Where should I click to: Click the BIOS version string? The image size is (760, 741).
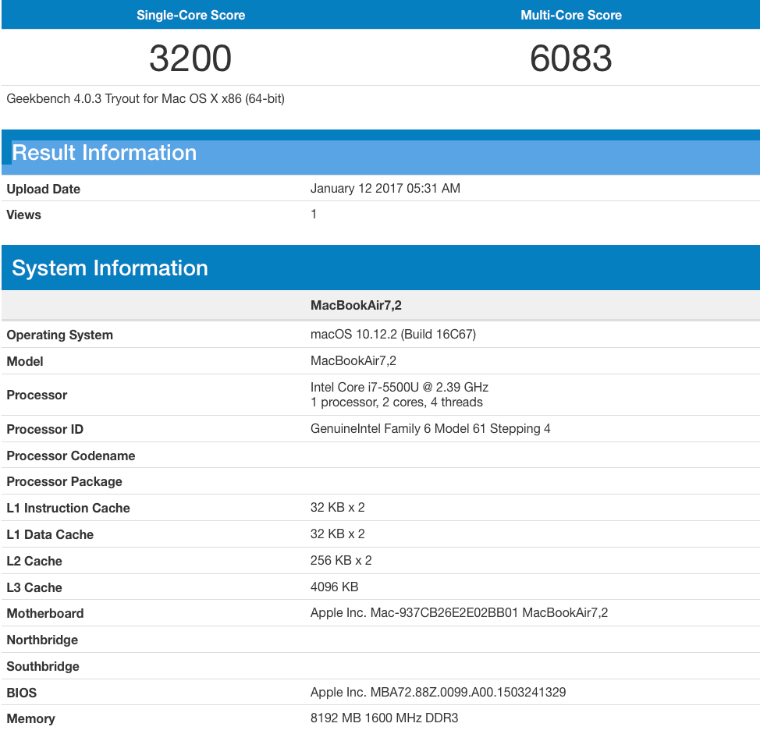(438, 692)
